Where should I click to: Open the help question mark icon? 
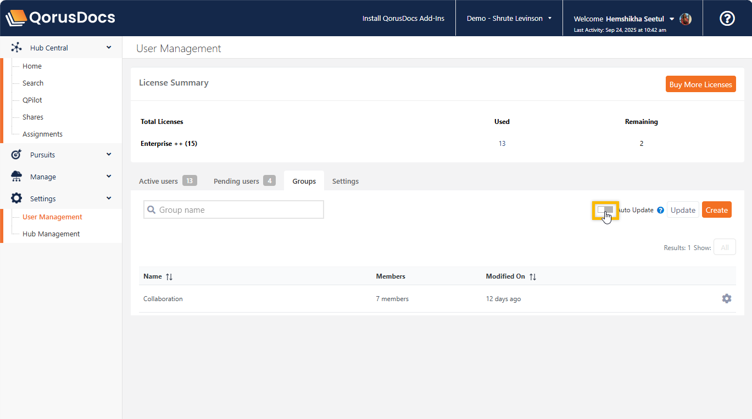[727, 19]
